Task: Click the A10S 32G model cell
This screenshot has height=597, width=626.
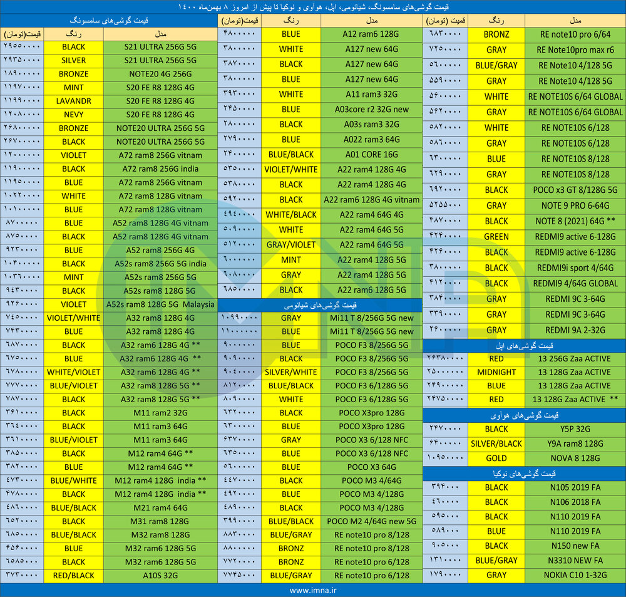Action: point(160,576)
